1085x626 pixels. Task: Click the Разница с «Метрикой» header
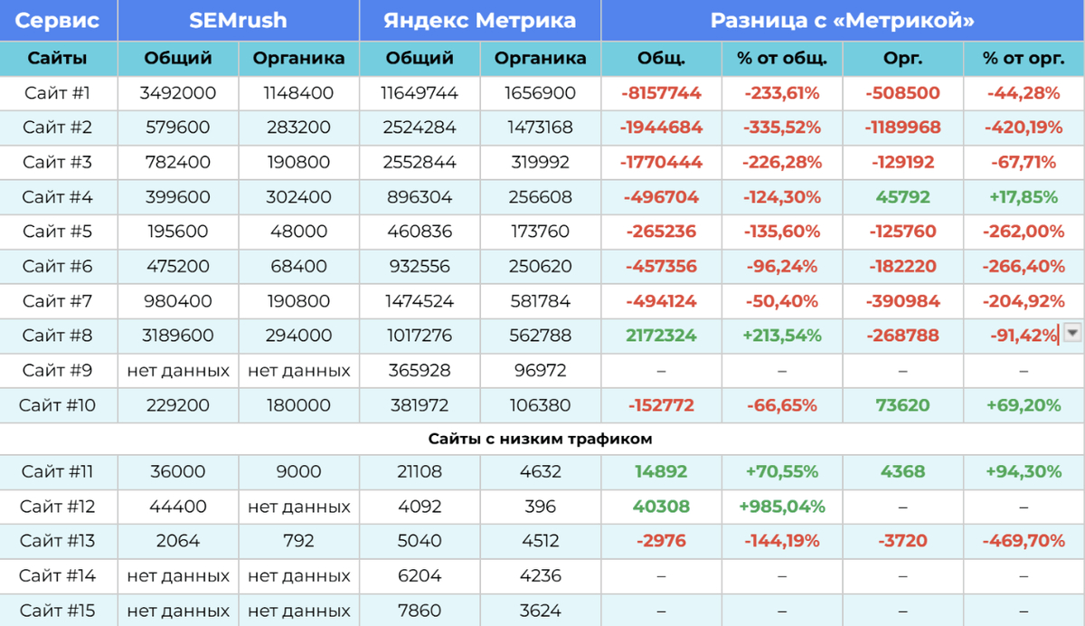pyautogui.click(x=842, y=21)
